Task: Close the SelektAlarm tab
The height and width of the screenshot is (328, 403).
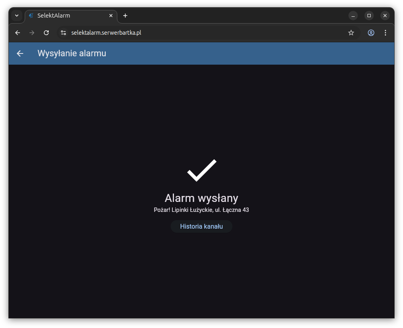Action: (111, 16)
